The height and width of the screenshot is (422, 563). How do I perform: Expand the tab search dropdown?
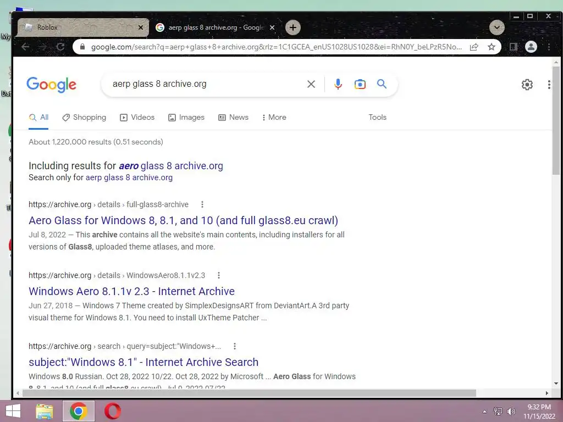point(497,27)
